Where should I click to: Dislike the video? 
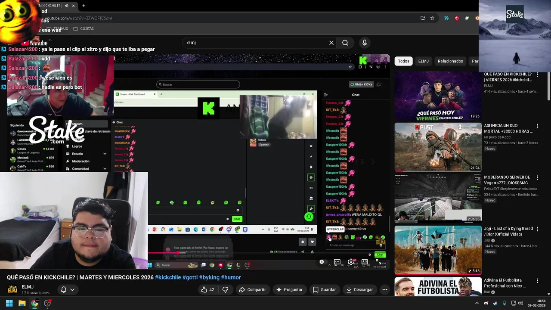[225, 290]
